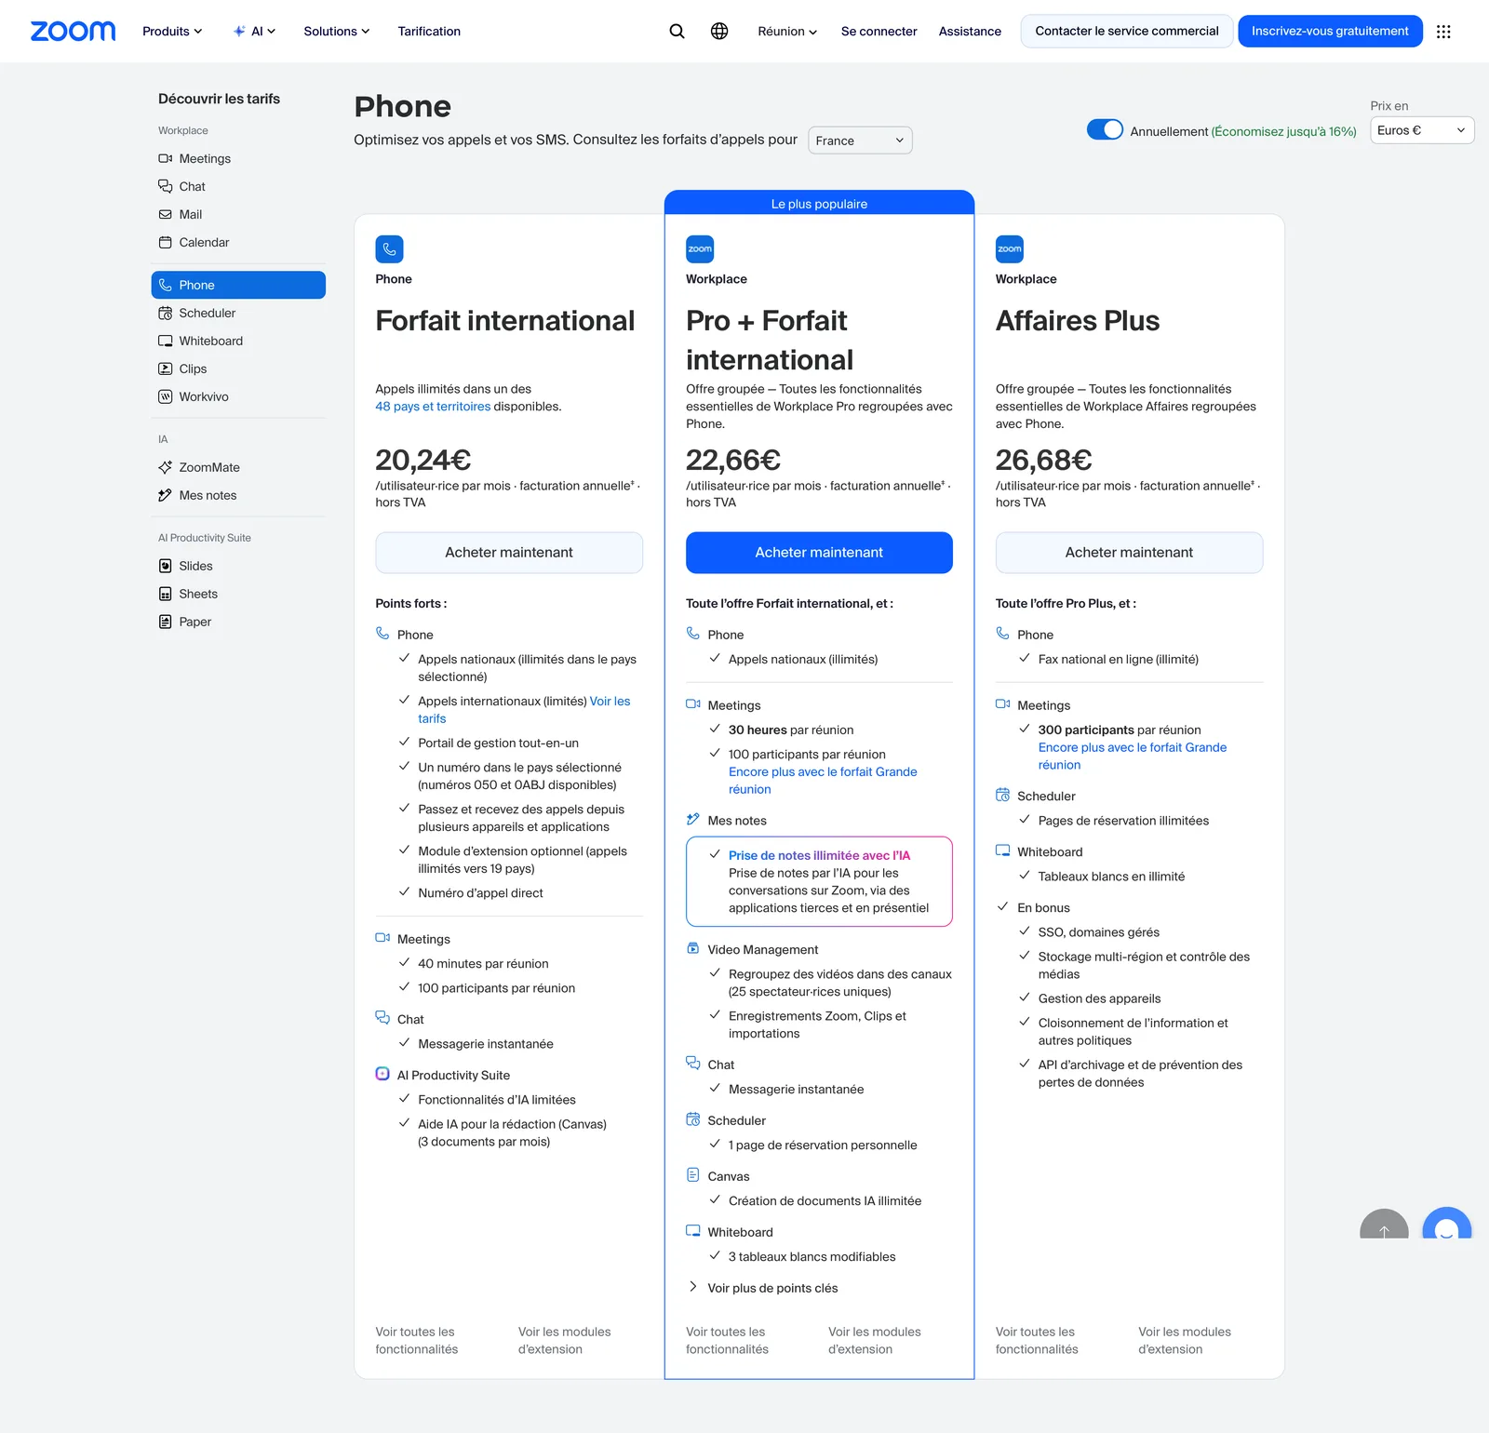
Task: Expand the Solutions menu
Action: [x=337, y=32]
